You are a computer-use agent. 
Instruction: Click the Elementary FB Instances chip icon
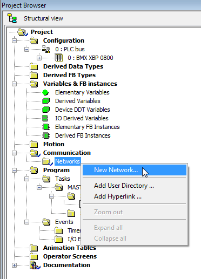[46, 127]
